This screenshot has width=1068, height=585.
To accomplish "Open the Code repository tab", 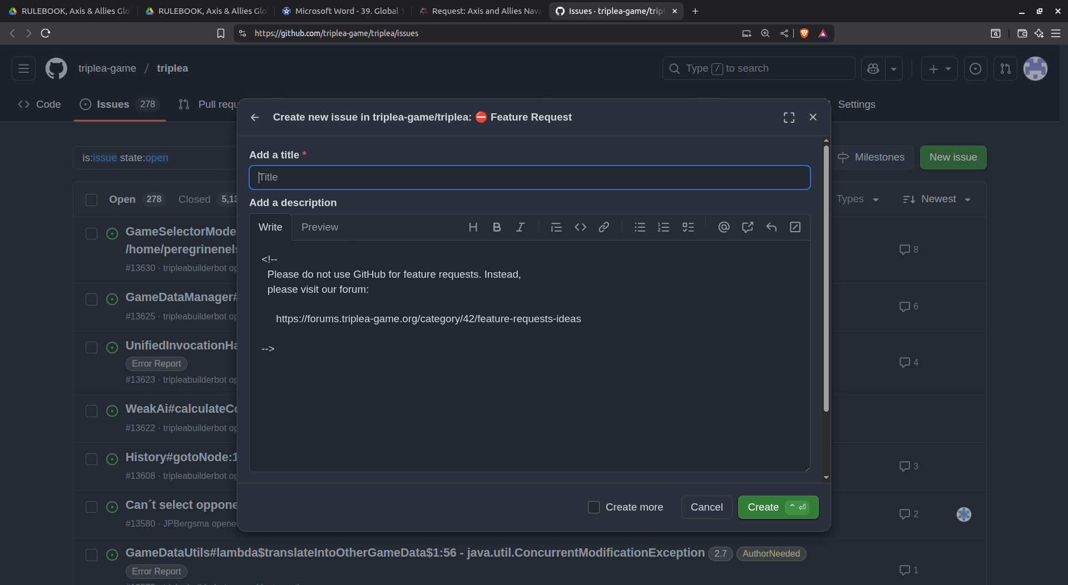I will (39, 104).
